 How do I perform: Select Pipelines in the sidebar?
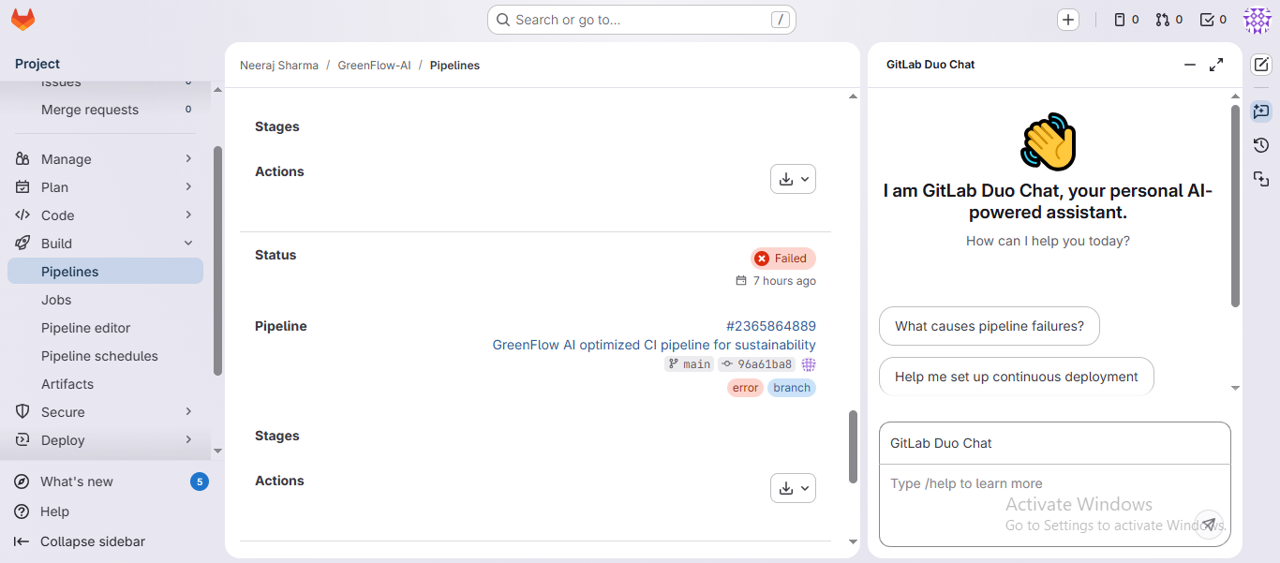tap(105, 272)
